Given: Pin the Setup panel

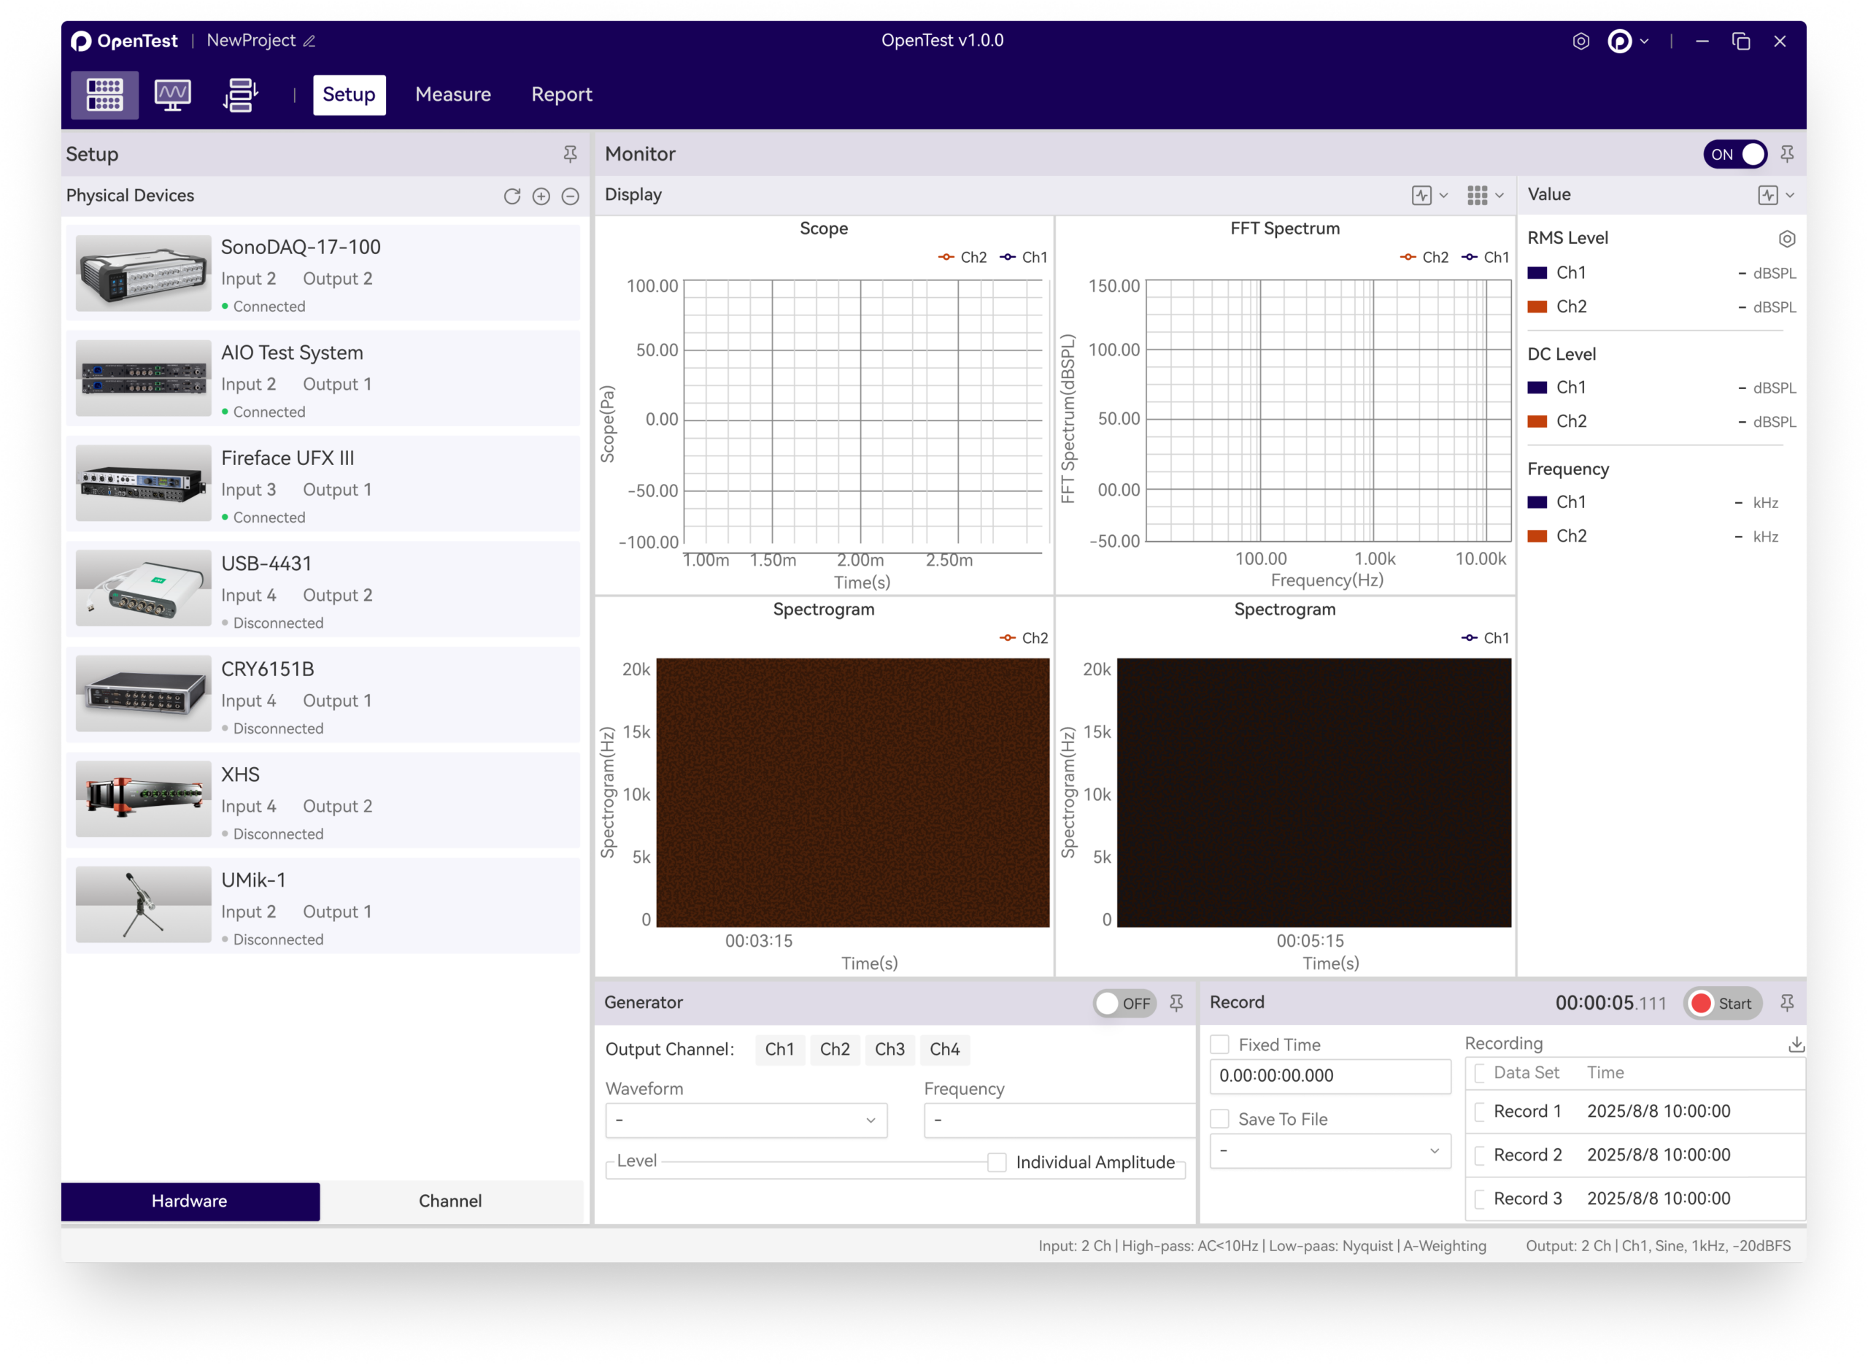Looking at the screenshot, I should coord(570,154).
